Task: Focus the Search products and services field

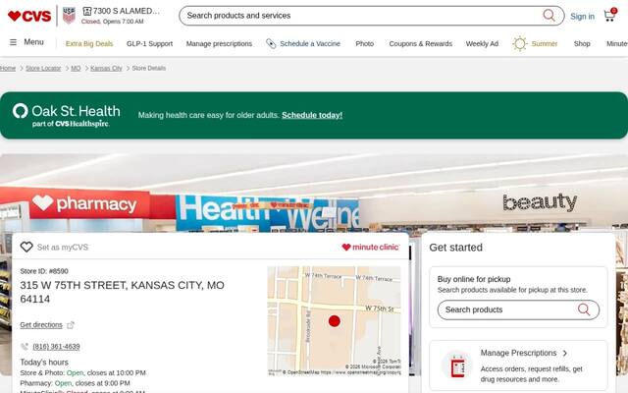Action: click(372, 16)
